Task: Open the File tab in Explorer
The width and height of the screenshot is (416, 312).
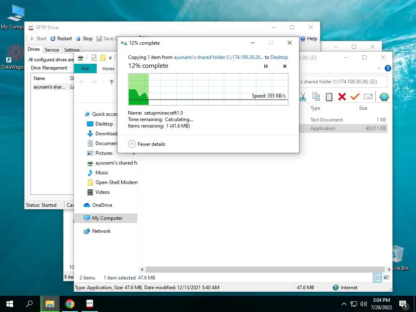Action: (85, 68)
